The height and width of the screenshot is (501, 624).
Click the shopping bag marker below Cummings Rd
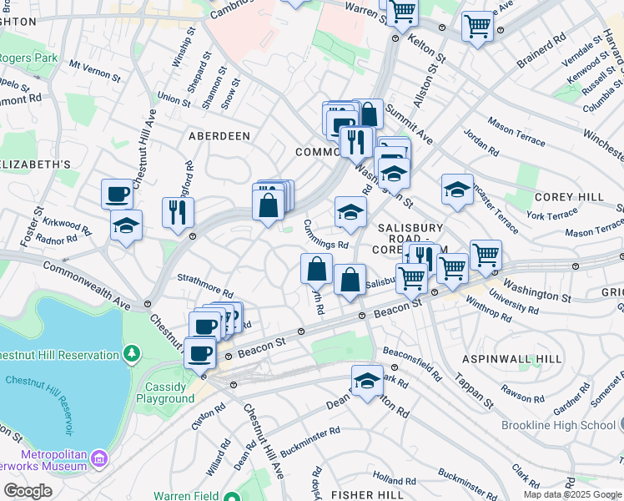pos(317,269)
